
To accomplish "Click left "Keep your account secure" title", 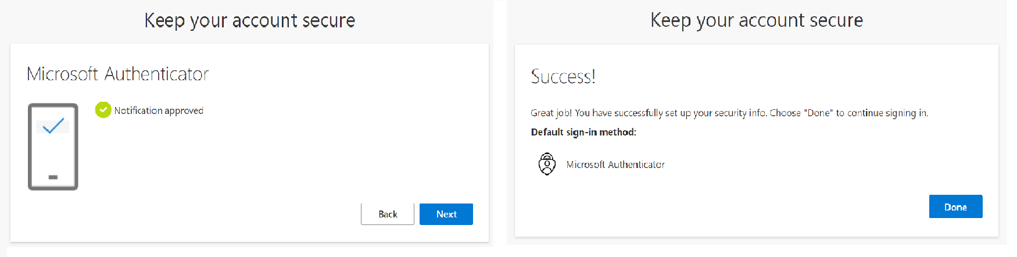I will tap(249, 21).
